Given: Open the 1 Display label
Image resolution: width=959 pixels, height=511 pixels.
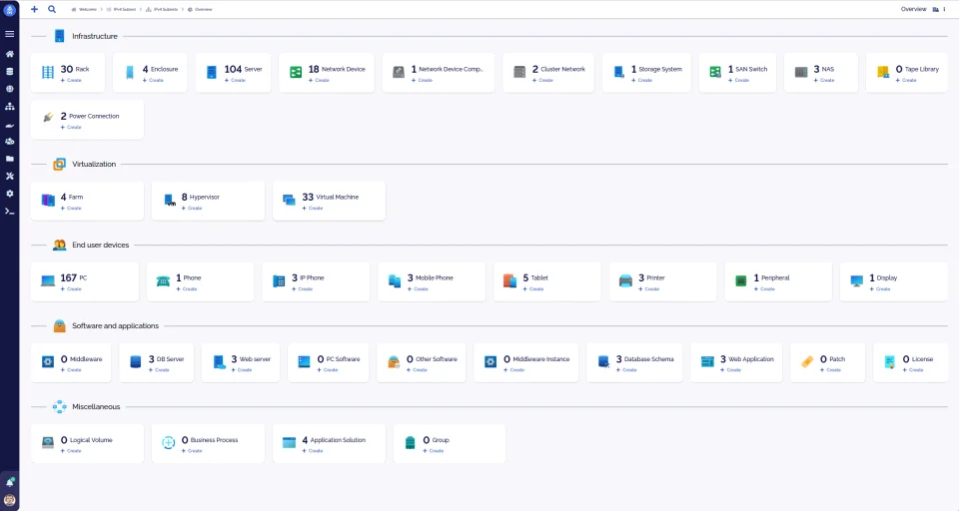Looking at the screenshot, I should [x=883, y=277].
